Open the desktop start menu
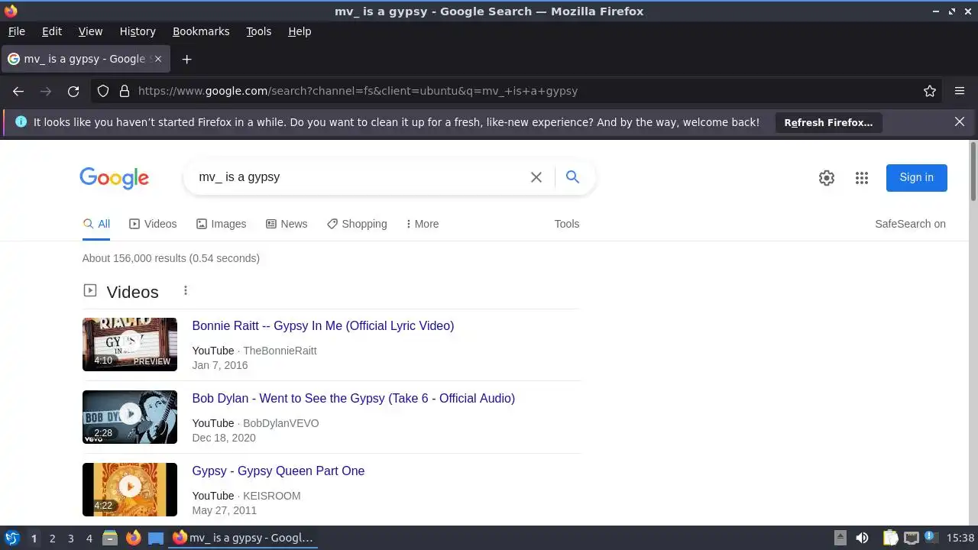 11,538
